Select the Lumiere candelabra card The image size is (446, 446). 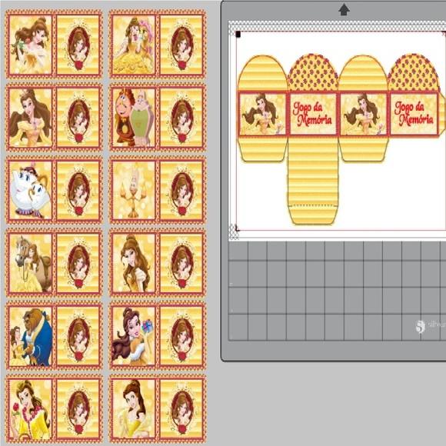point(133,190)
